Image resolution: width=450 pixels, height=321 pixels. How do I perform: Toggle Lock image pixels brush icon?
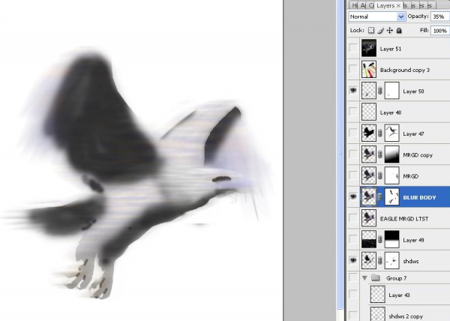(380, 31)
